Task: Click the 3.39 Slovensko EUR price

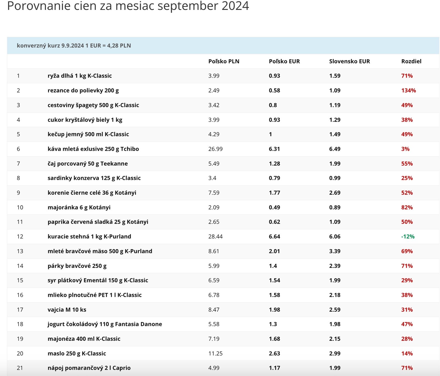Action: click(x=335, y=251)
